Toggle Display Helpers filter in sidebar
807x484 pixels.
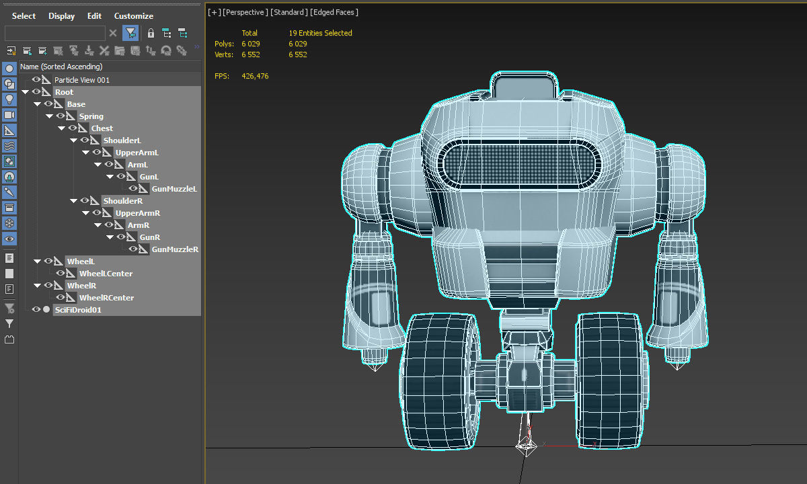tap(9, 130)
